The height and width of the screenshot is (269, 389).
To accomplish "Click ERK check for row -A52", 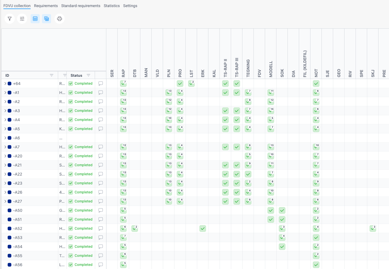I will 203,229.
